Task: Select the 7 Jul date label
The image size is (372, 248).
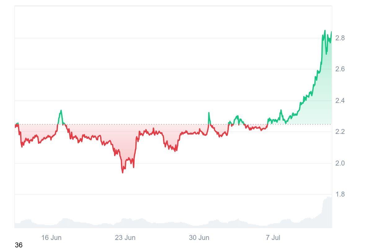Action: [273, 238]
